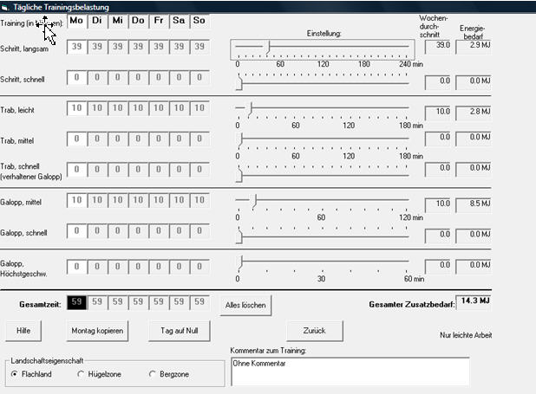Image resolution: width=536 pixels, height=394 pixels.
Task: Select the Bergzone radio button
Action: (x=153, y=374)
